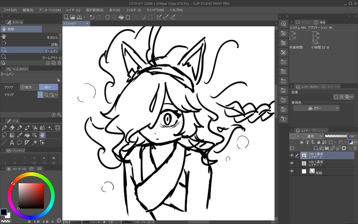
Task: Select the Decoration sparkle tool
Action: 50,128
